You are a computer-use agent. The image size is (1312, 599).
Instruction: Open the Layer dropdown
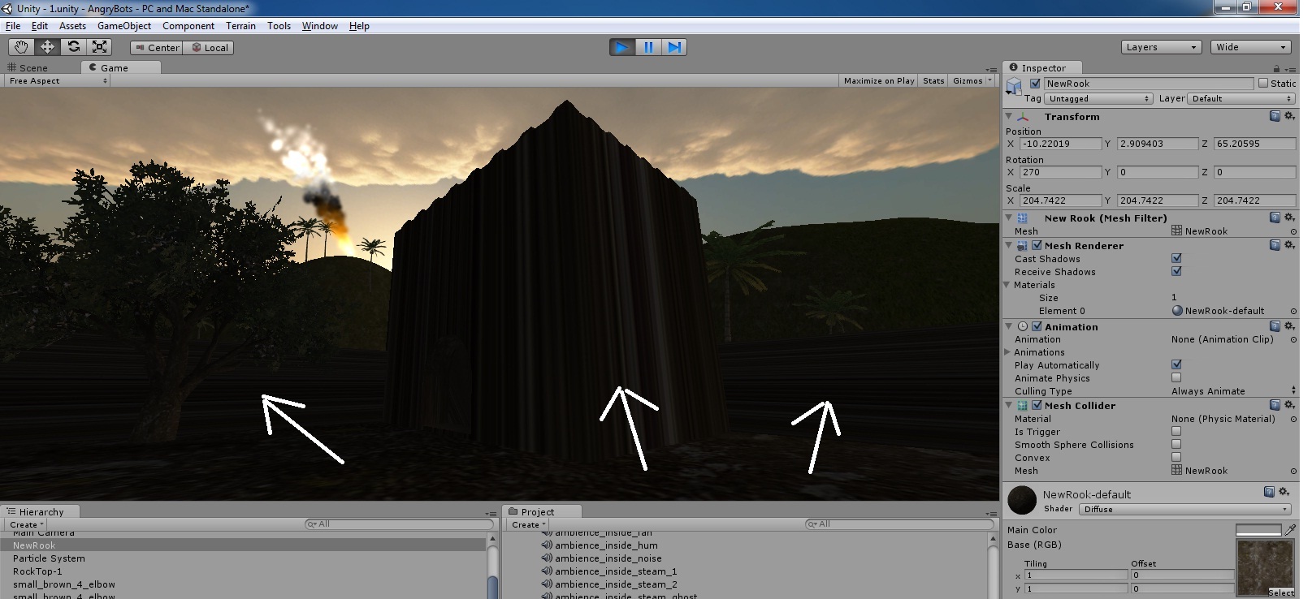click(x=1241, y=98)
